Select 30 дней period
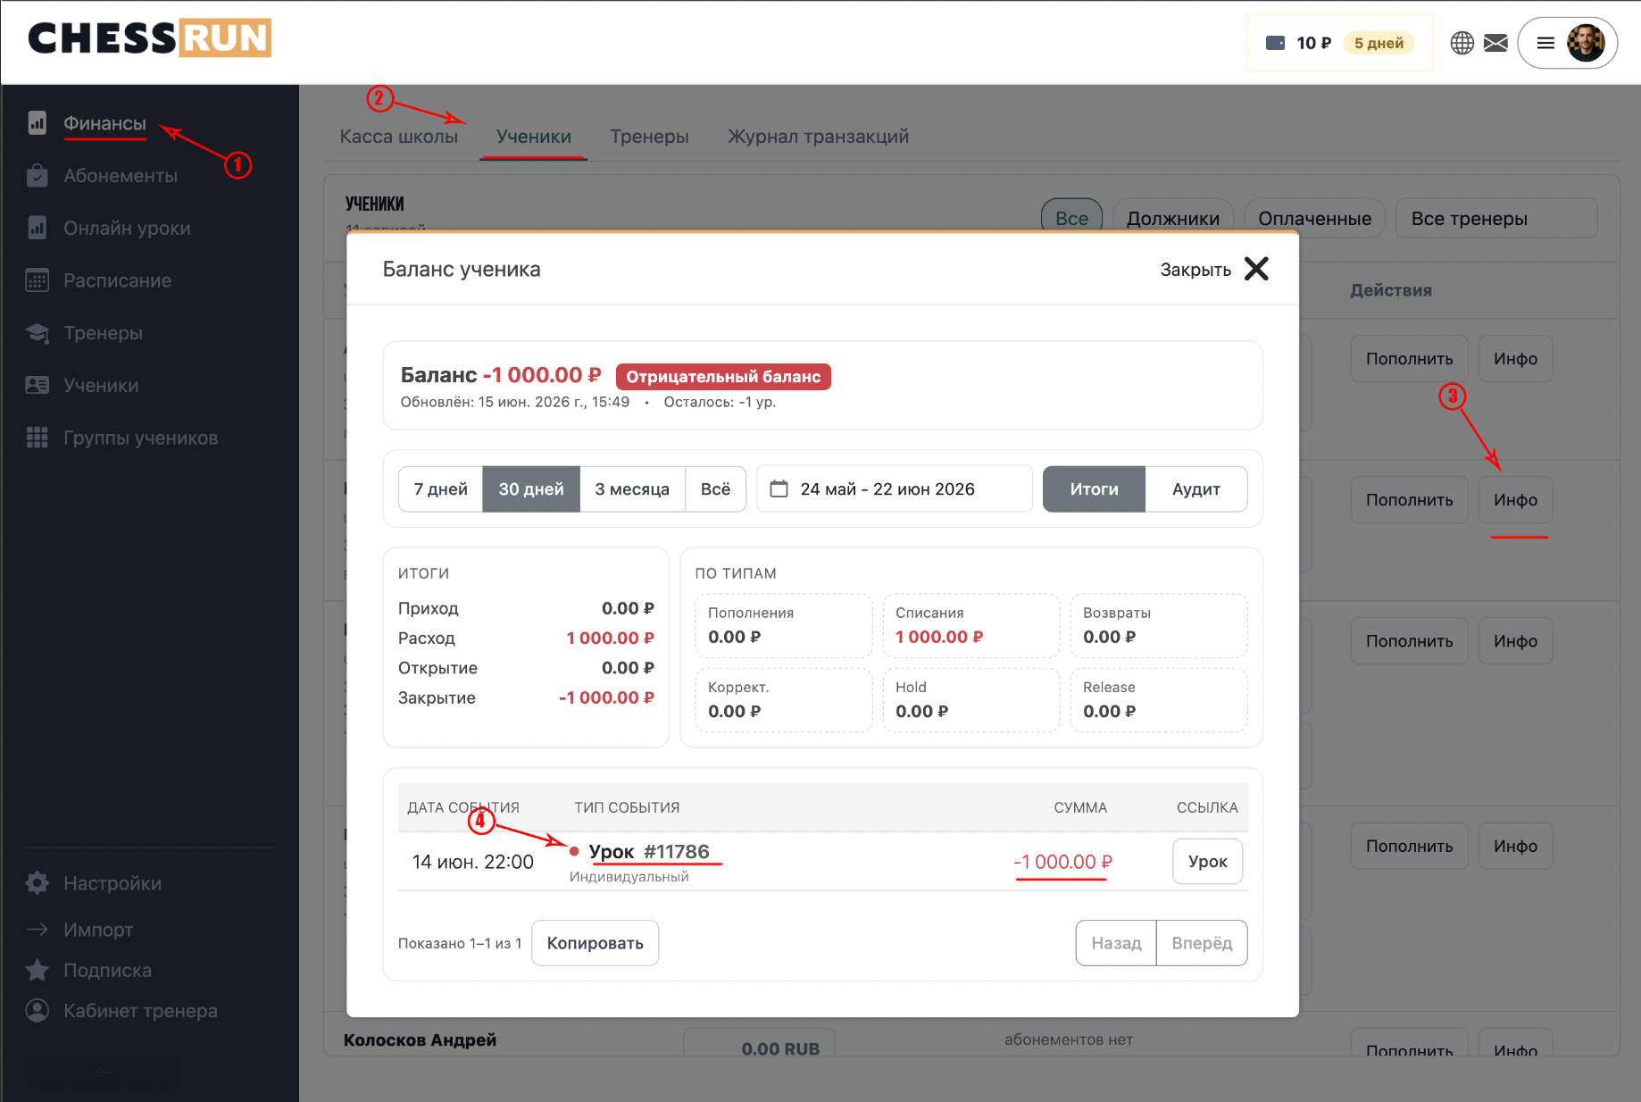Image resolution: width=1641 pixels, height=1102 pixels. click(531, 488)
